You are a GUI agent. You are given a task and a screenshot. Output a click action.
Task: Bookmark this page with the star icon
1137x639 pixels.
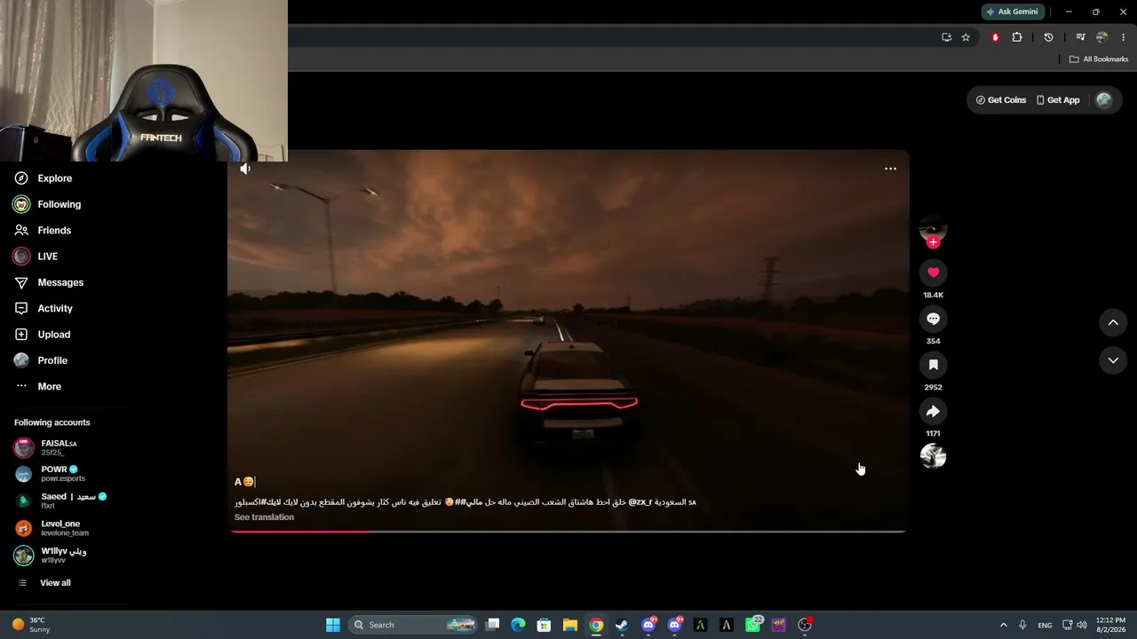coord(966,37)
